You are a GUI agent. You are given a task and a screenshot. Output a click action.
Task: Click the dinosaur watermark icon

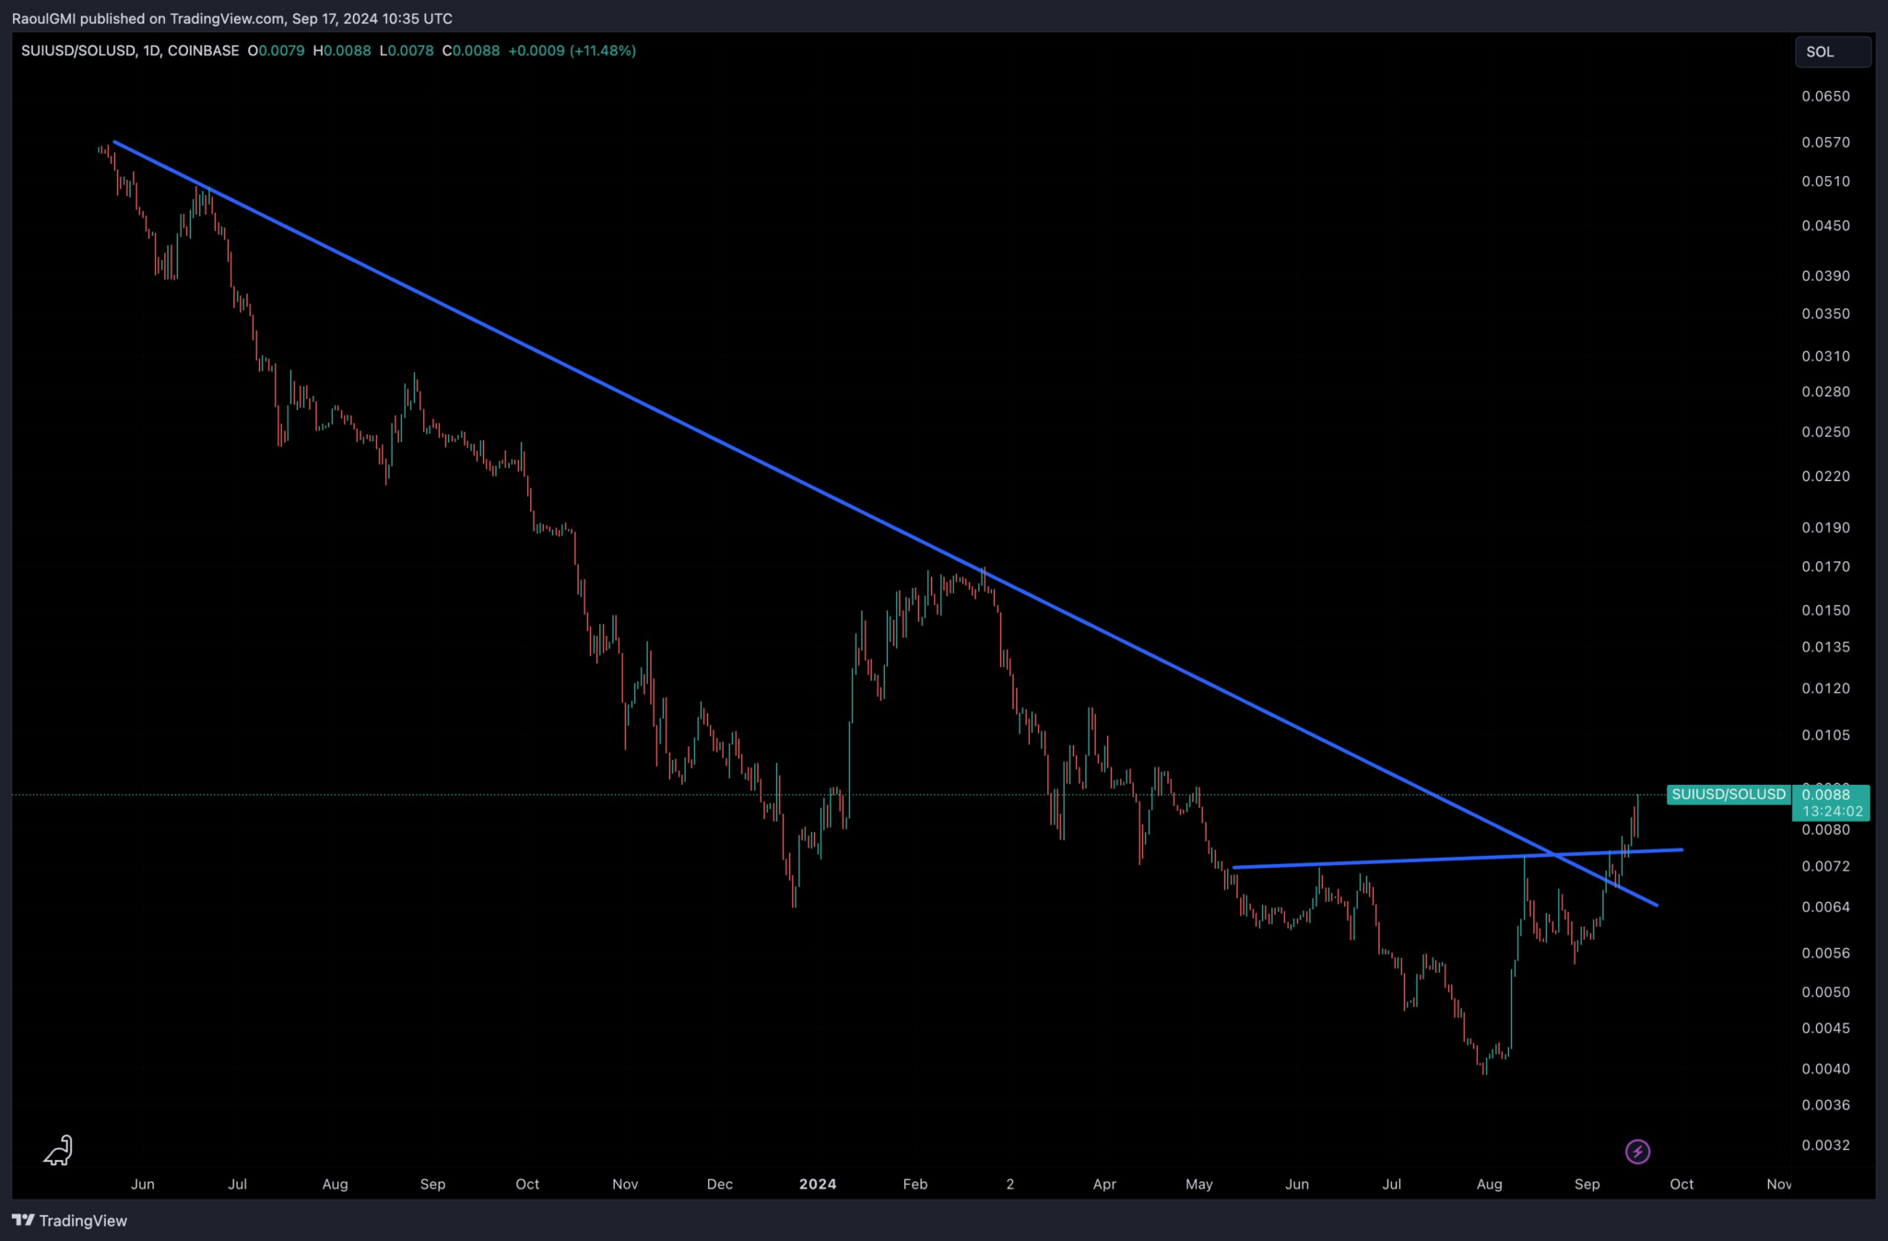(59, 1150)
